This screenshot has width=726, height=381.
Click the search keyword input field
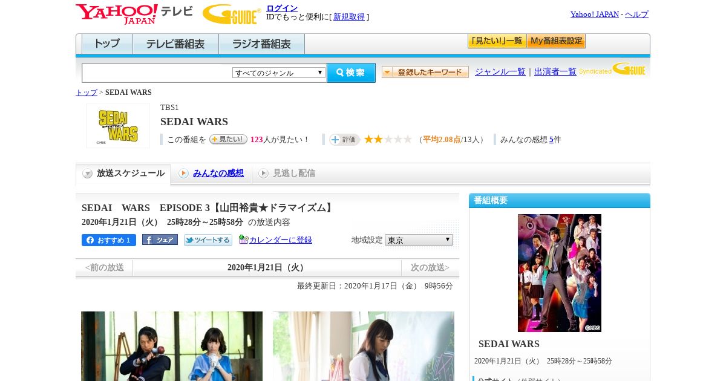[157, 73]
